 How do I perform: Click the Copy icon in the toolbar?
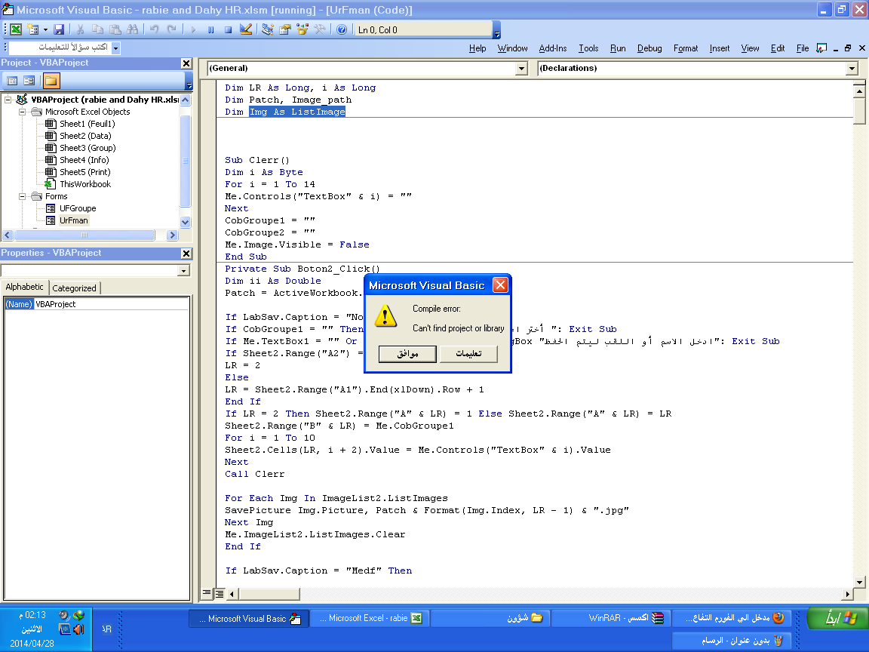[97, 29]
